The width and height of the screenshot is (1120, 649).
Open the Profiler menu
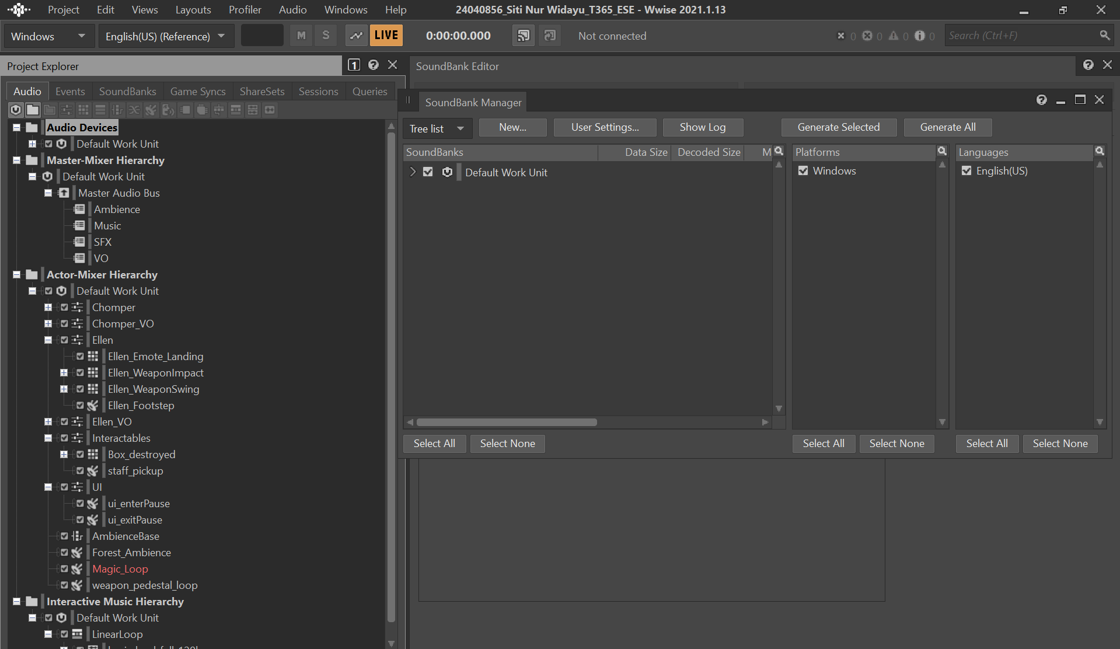[245, 10]
